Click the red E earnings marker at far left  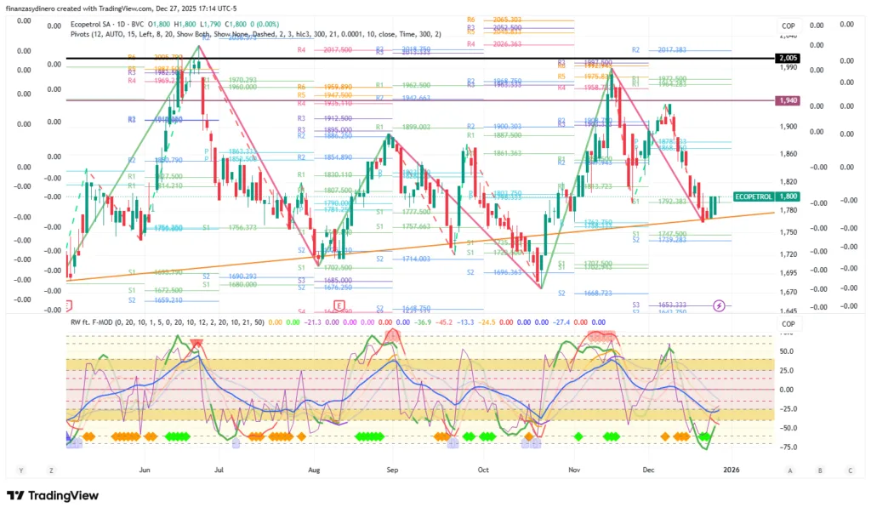[x=68, y=305]
